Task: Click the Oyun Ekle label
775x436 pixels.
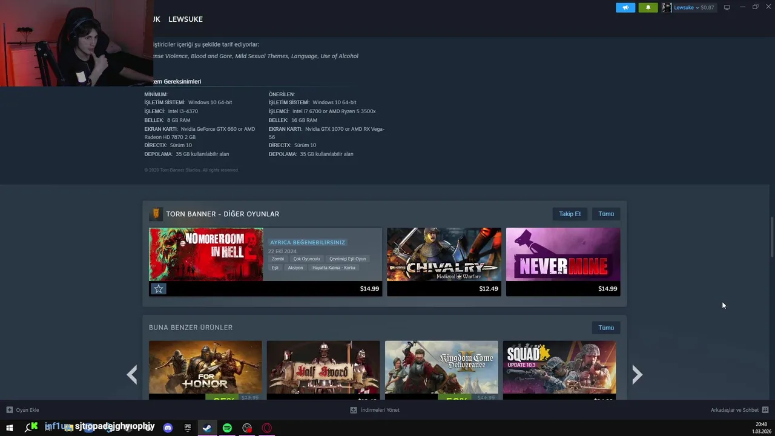Action: (x=27, y=410)
